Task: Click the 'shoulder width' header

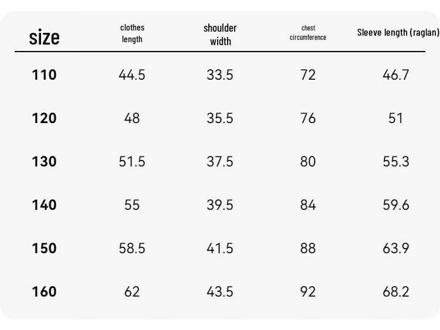Action: pos(220,35)
